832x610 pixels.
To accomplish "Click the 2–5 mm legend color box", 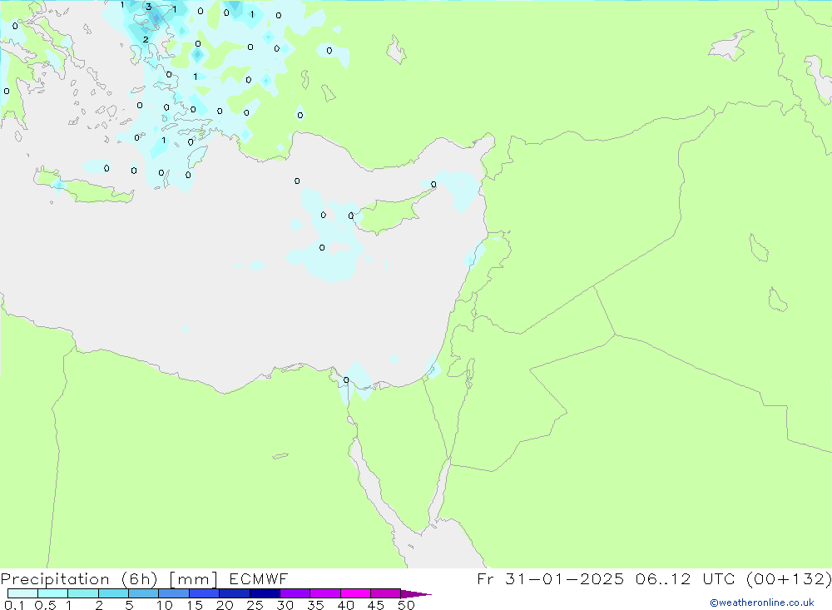I will click(x=113, y=593).
